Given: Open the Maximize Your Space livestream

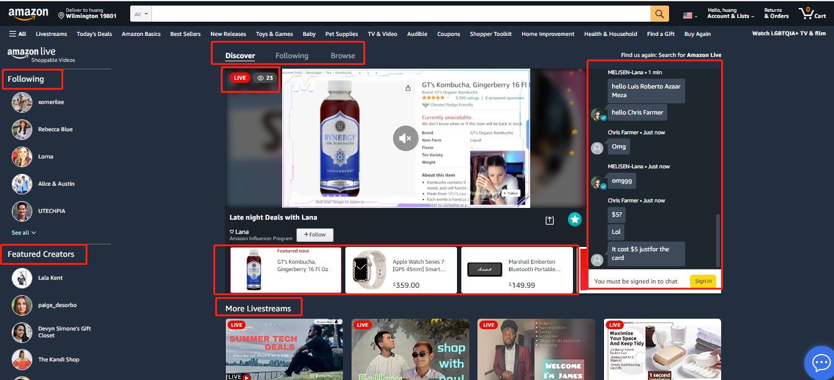Looking at the screenshot, I should click(x=663, y=350).
